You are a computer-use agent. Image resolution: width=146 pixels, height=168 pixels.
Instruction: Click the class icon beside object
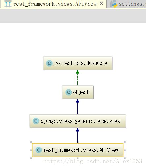[68, 92]
